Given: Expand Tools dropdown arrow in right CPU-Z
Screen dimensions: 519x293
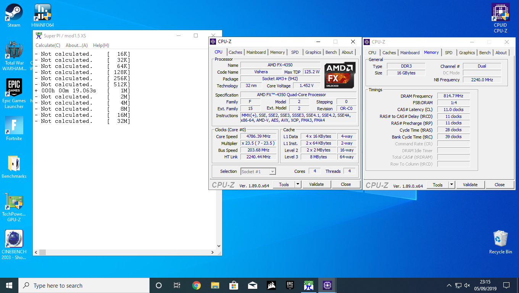Looking at the screenshot, I should point(452,185).
